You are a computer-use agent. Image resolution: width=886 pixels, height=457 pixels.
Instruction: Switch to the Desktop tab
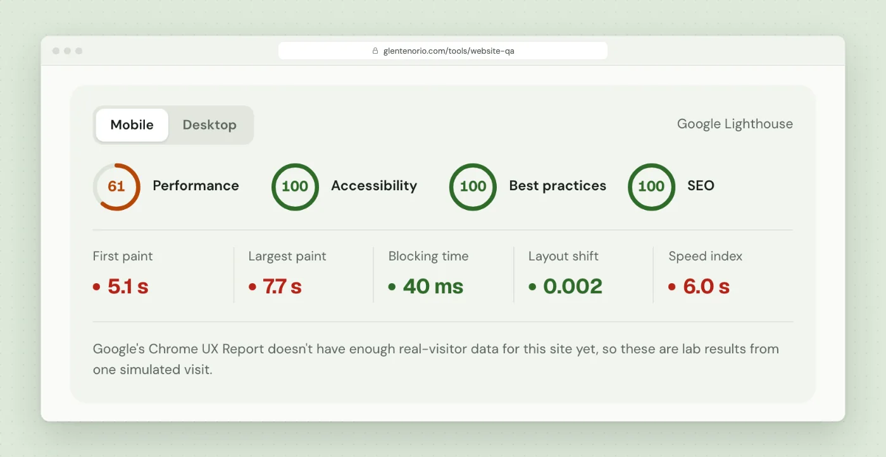pos(209,125)
